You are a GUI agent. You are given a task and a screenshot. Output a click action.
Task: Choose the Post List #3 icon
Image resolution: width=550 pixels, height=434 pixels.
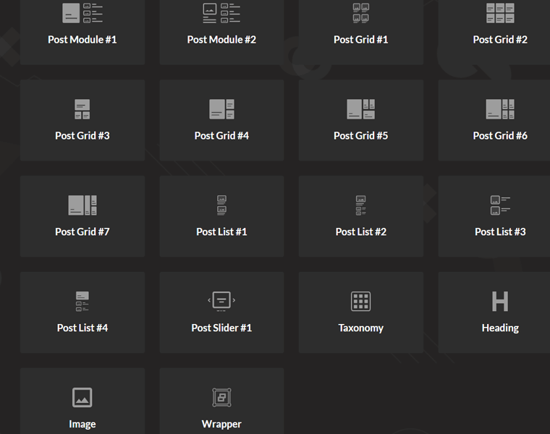[500, 205]
